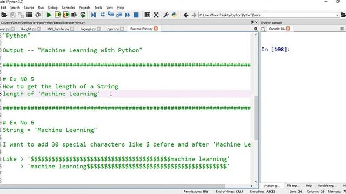Run current cell toolbar icon
The image size is (346, 194).
58,15
